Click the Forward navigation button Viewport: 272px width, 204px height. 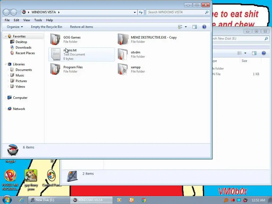[x=14, y=12]
